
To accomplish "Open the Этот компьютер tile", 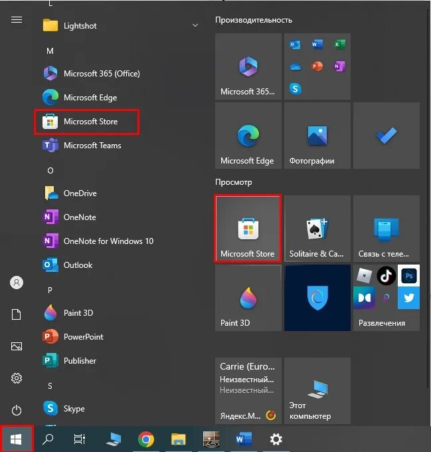I will click(317, 391).
